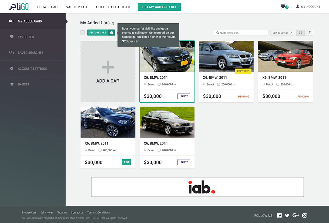Click the Quick Find a Car search field
This screenshot has width=329, height=223.
coord(241,33)
